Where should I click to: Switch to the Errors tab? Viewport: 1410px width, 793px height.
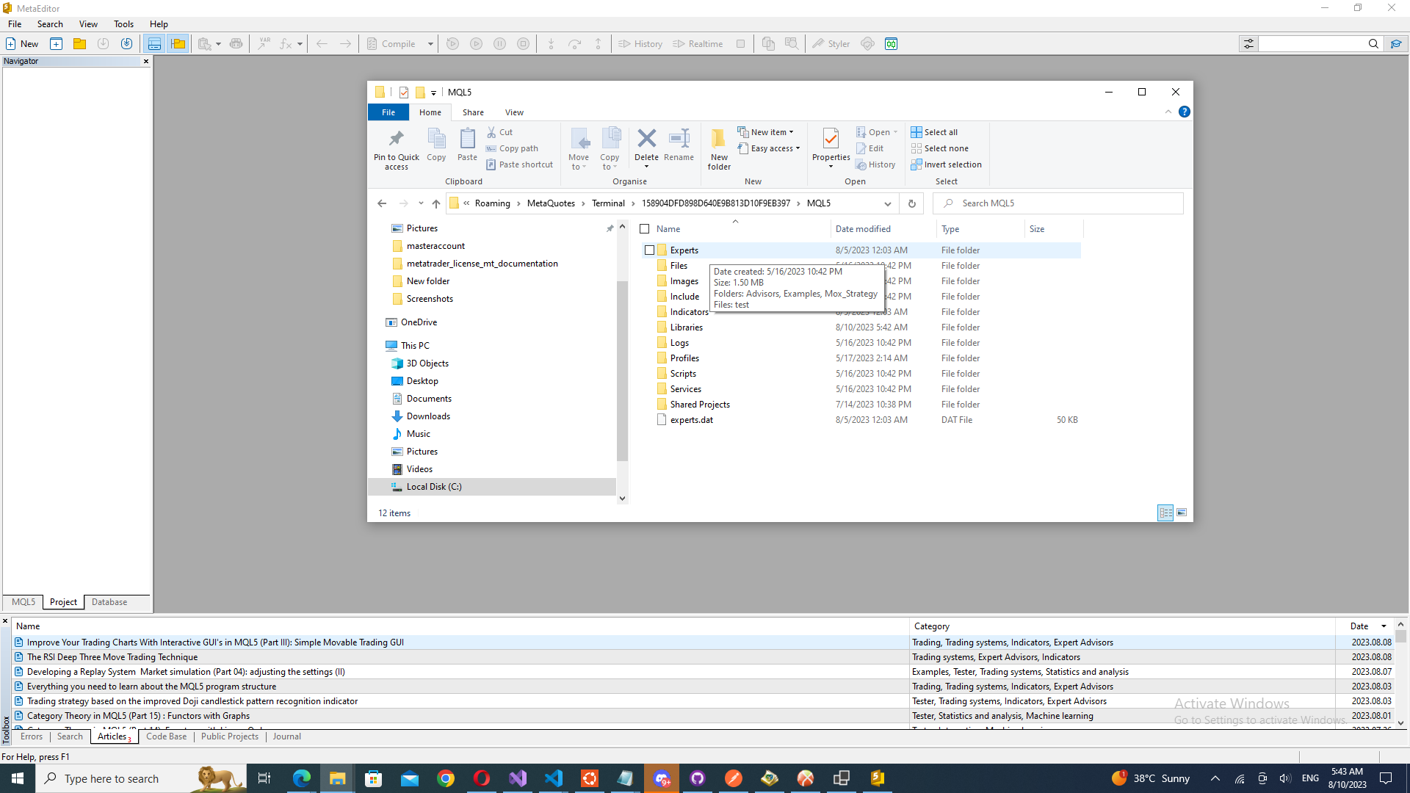tap(31, 737)
